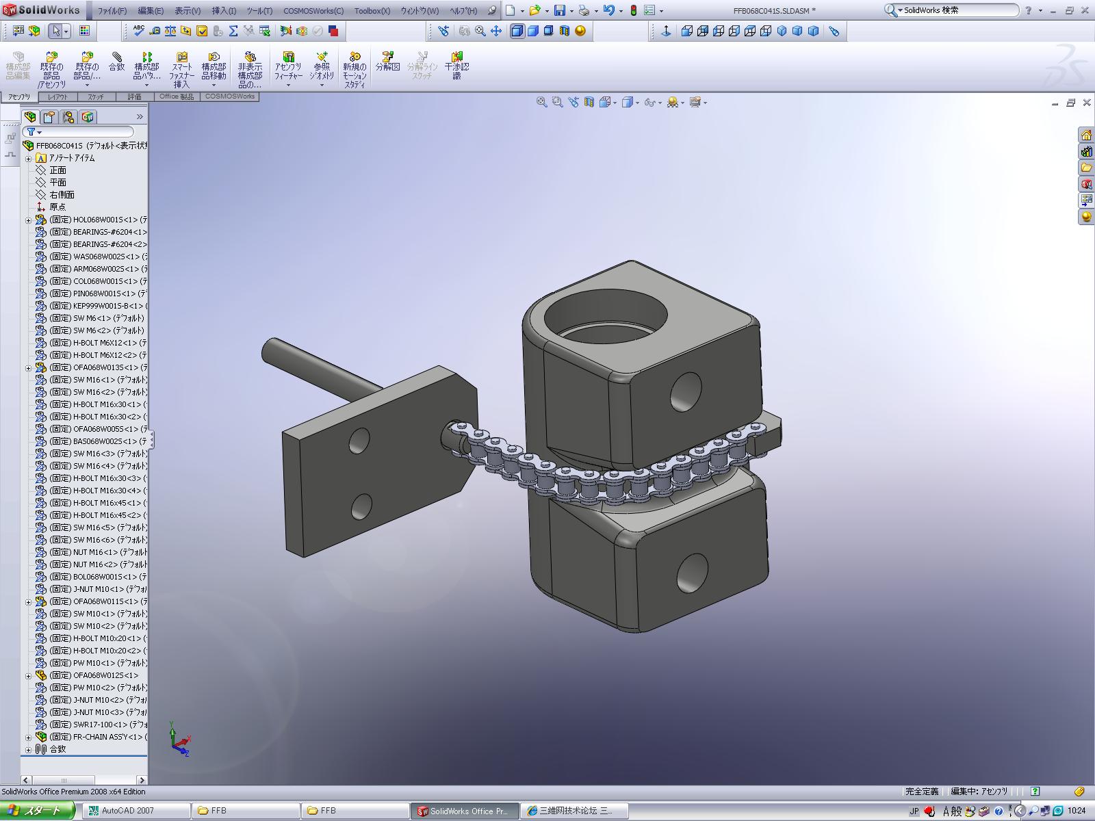
Task: Click the feature tree horizontal scrollbar
Action: (84, 779)
